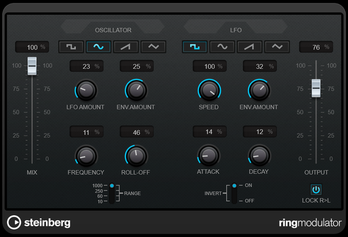Click the Speed value field 100 %
Image resolution: width=348 pixels, height=237 pixels.
pyautogui.click(x=210, y=66)
